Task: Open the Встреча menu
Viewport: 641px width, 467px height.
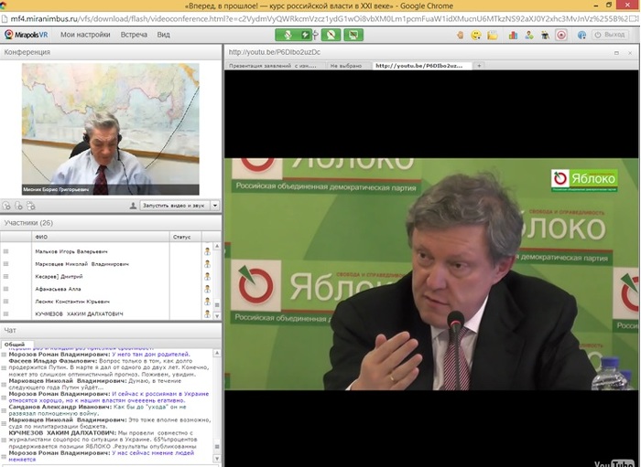Action: click(x=134, y=35)
